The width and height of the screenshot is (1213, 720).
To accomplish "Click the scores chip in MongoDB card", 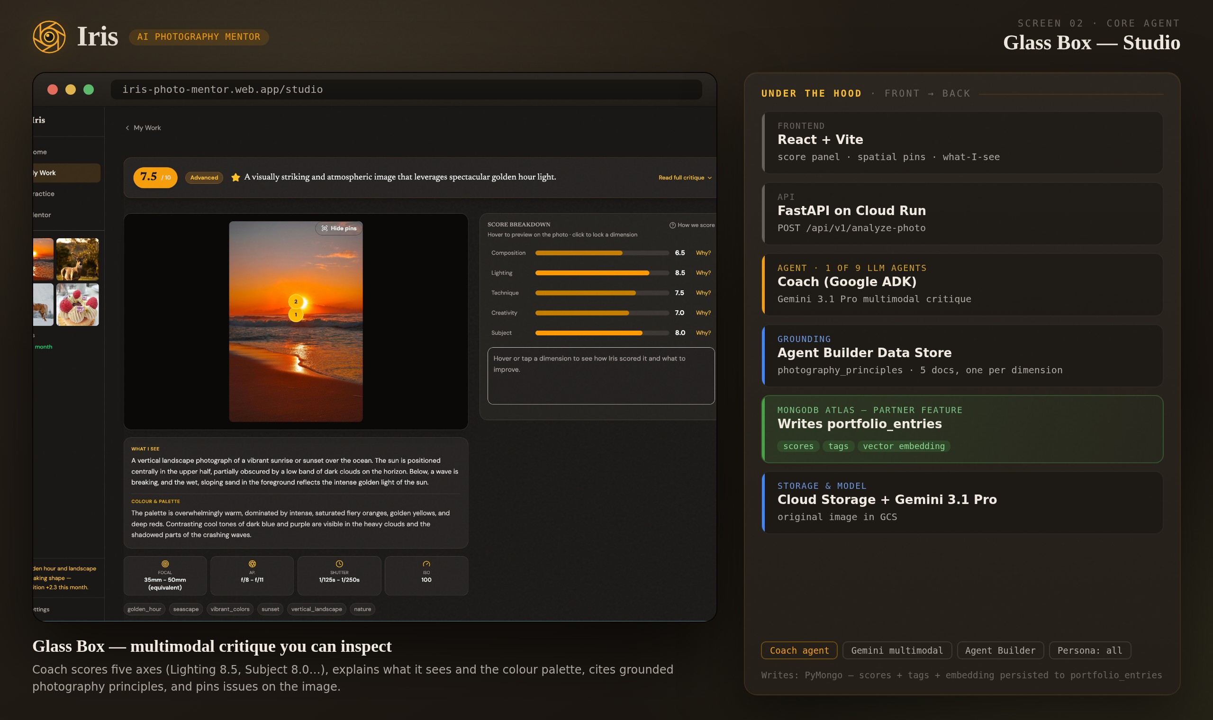I will coord(798,446).
